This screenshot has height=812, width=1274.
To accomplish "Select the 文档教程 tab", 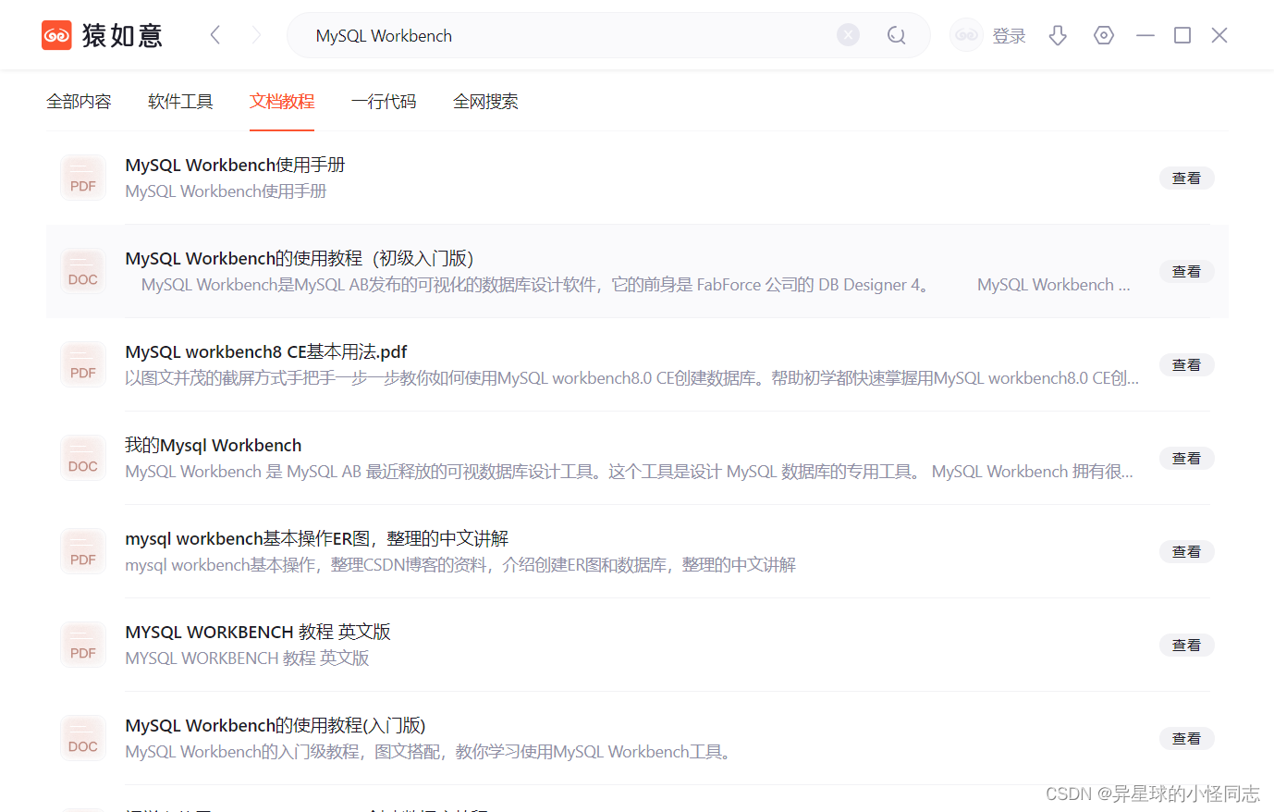I will [282, 102].
